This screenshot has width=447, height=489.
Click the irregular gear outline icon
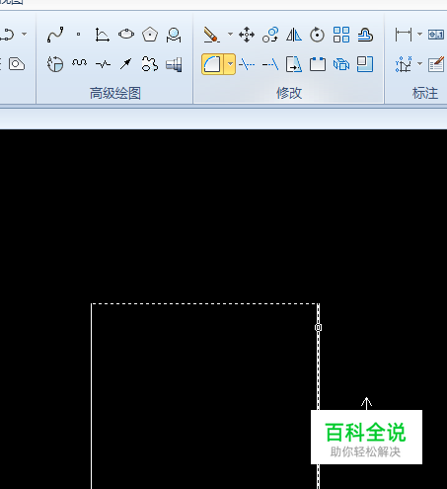tap(150, 64)
